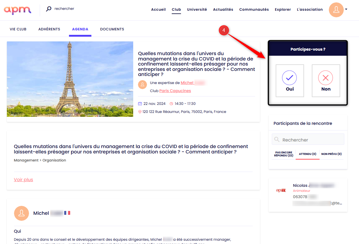Click the Eiffel Tower event image

click(70, 79)
